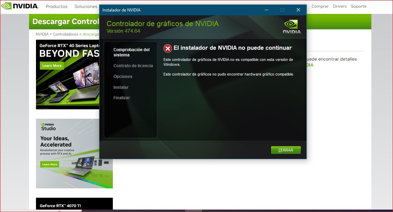The width and height of the screenshot is (393, 212).
Task: Open the Productos menu on website
Action: tap(56, 7)
